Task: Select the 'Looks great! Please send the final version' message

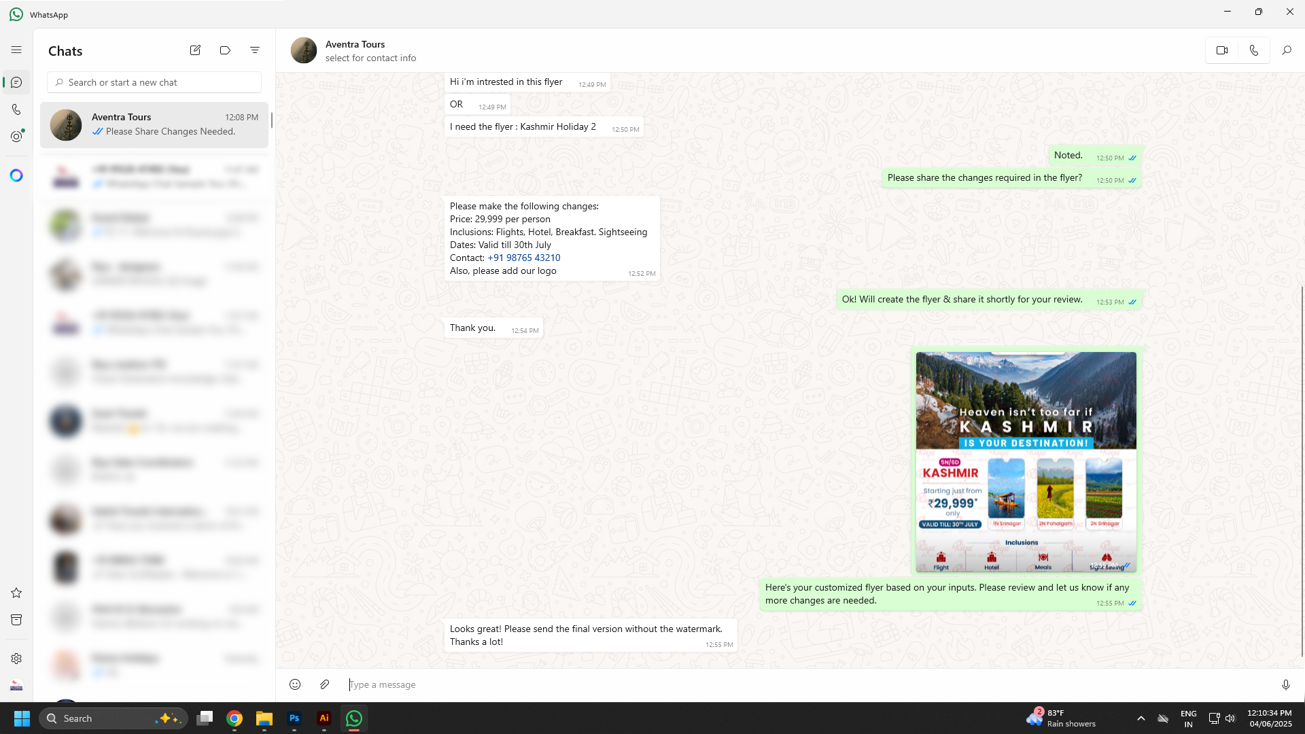Action: (x=591, y=635)
